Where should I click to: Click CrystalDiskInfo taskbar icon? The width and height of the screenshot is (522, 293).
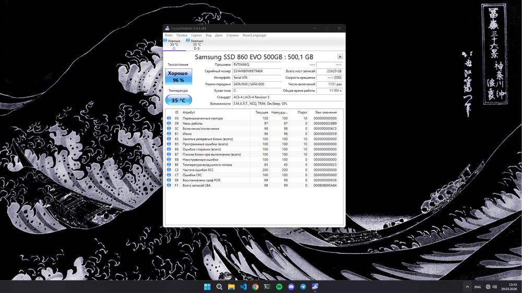tap(315, 287)
